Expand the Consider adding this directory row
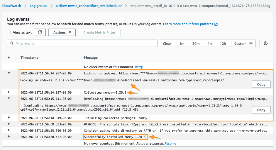The height and width of the screenshot is (150, 276). pos(9,130)
